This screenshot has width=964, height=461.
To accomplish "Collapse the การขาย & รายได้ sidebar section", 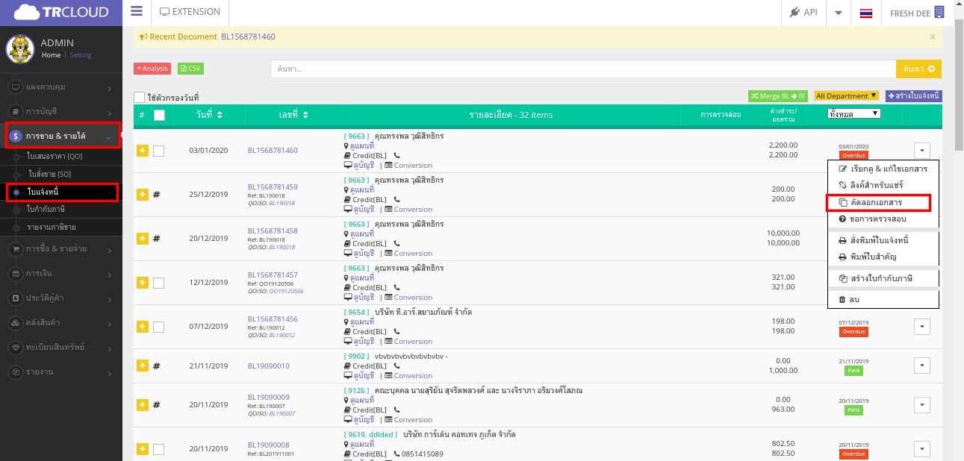I will point(63,137).
